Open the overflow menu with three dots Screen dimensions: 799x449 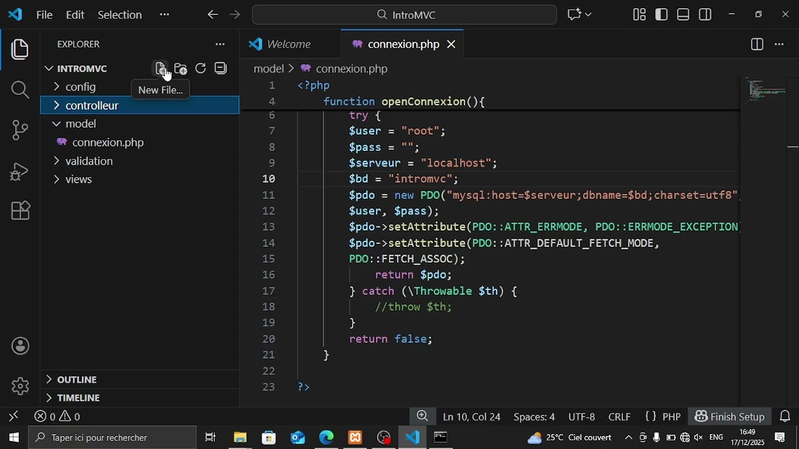click(x=164, y=14)
